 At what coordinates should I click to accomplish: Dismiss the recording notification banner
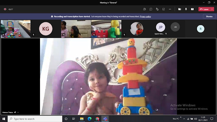coord(209,17)
